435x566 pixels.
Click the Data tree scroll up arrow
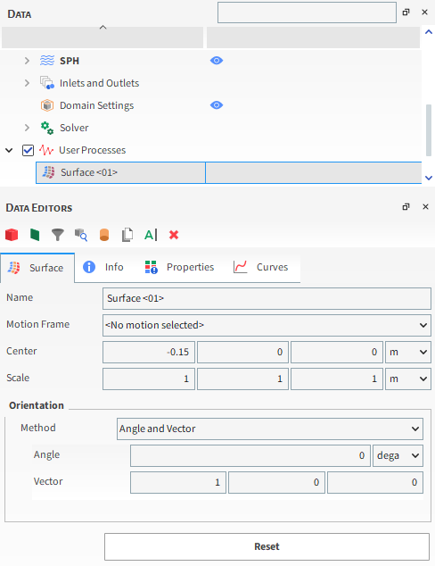point(429,32)
